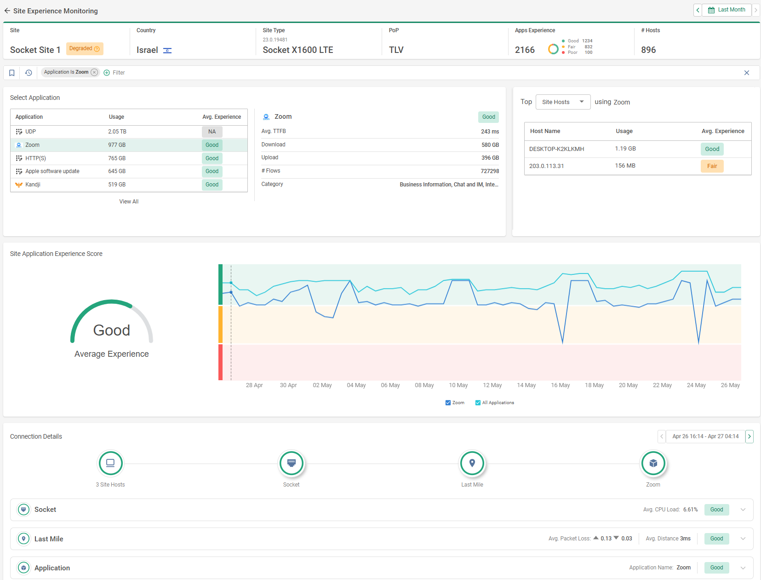Click the HTTP(S) application icon
The image size is (761, 580).
click(x=19, y=158)
